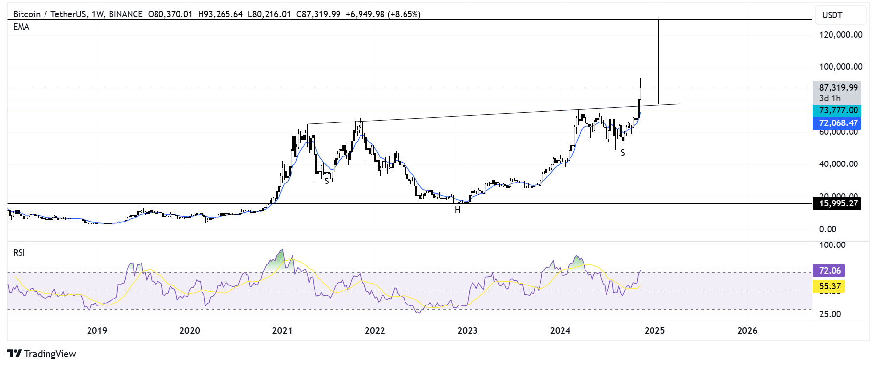Click the 2026 label on time axis
Viewport: 877px width, 366px height.
tap(747, 331)
